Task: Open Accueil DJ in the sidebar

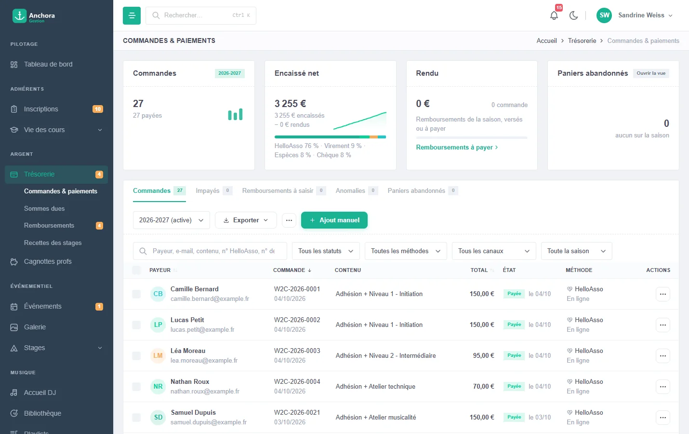Action: coord(56,393)
